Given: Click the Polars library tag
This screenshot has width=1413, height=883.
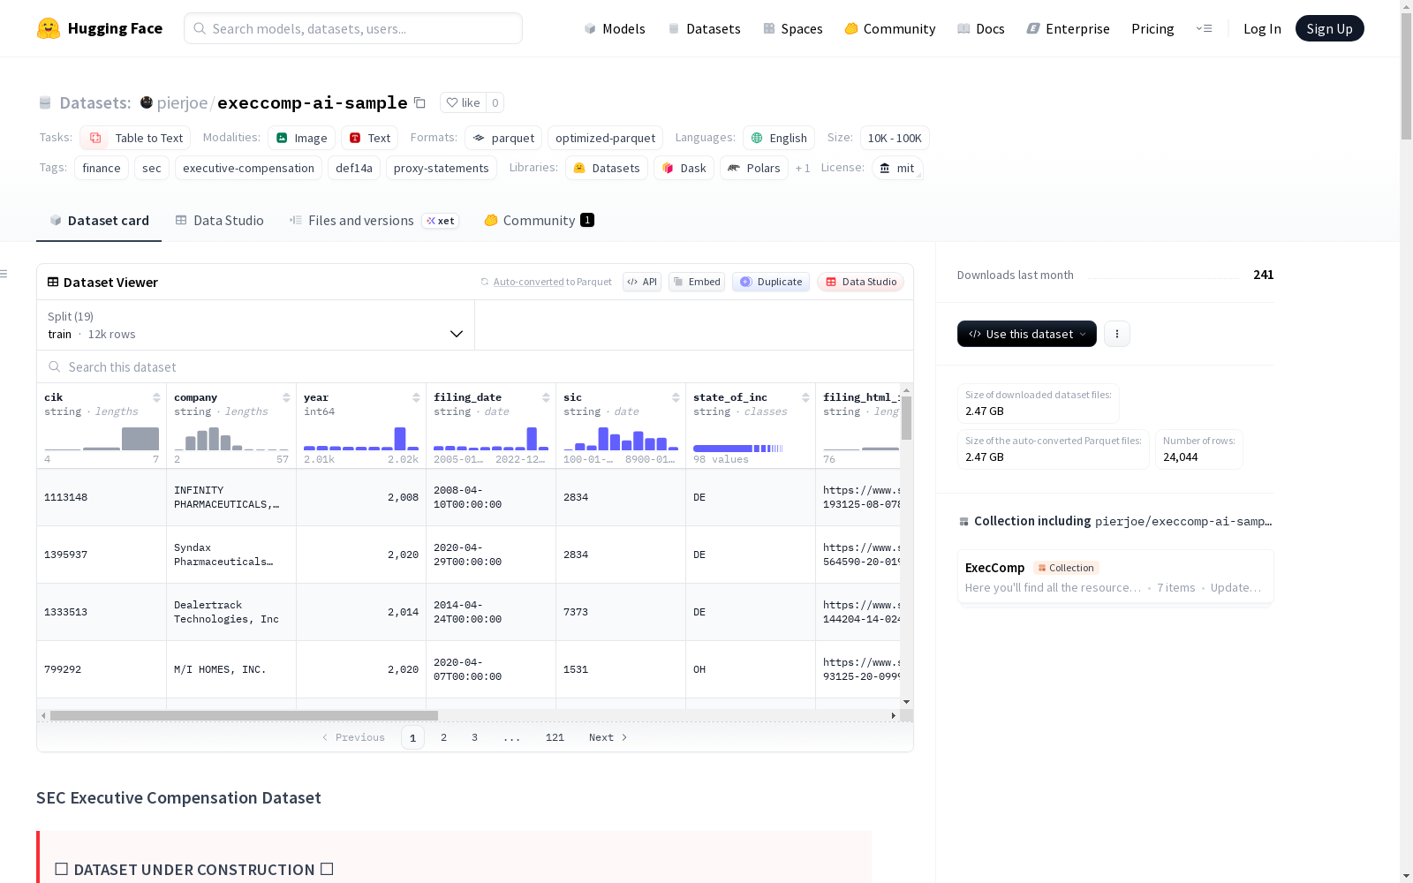Looking at the screenshot, I should click(754, 168).
